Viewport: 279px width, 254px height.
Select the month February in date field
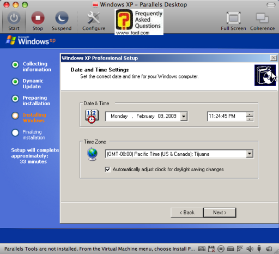145,116
